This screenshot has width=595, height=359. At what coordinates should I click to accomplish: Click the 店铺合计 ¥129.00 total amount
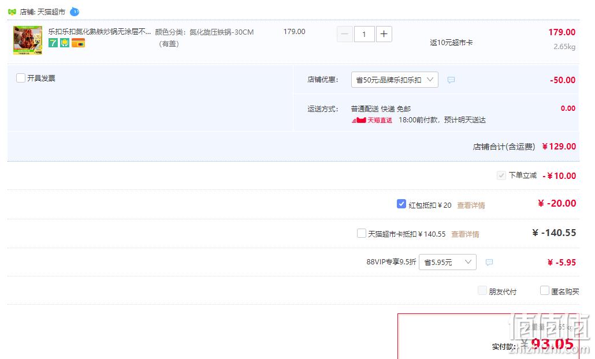[x=559, y=147]
